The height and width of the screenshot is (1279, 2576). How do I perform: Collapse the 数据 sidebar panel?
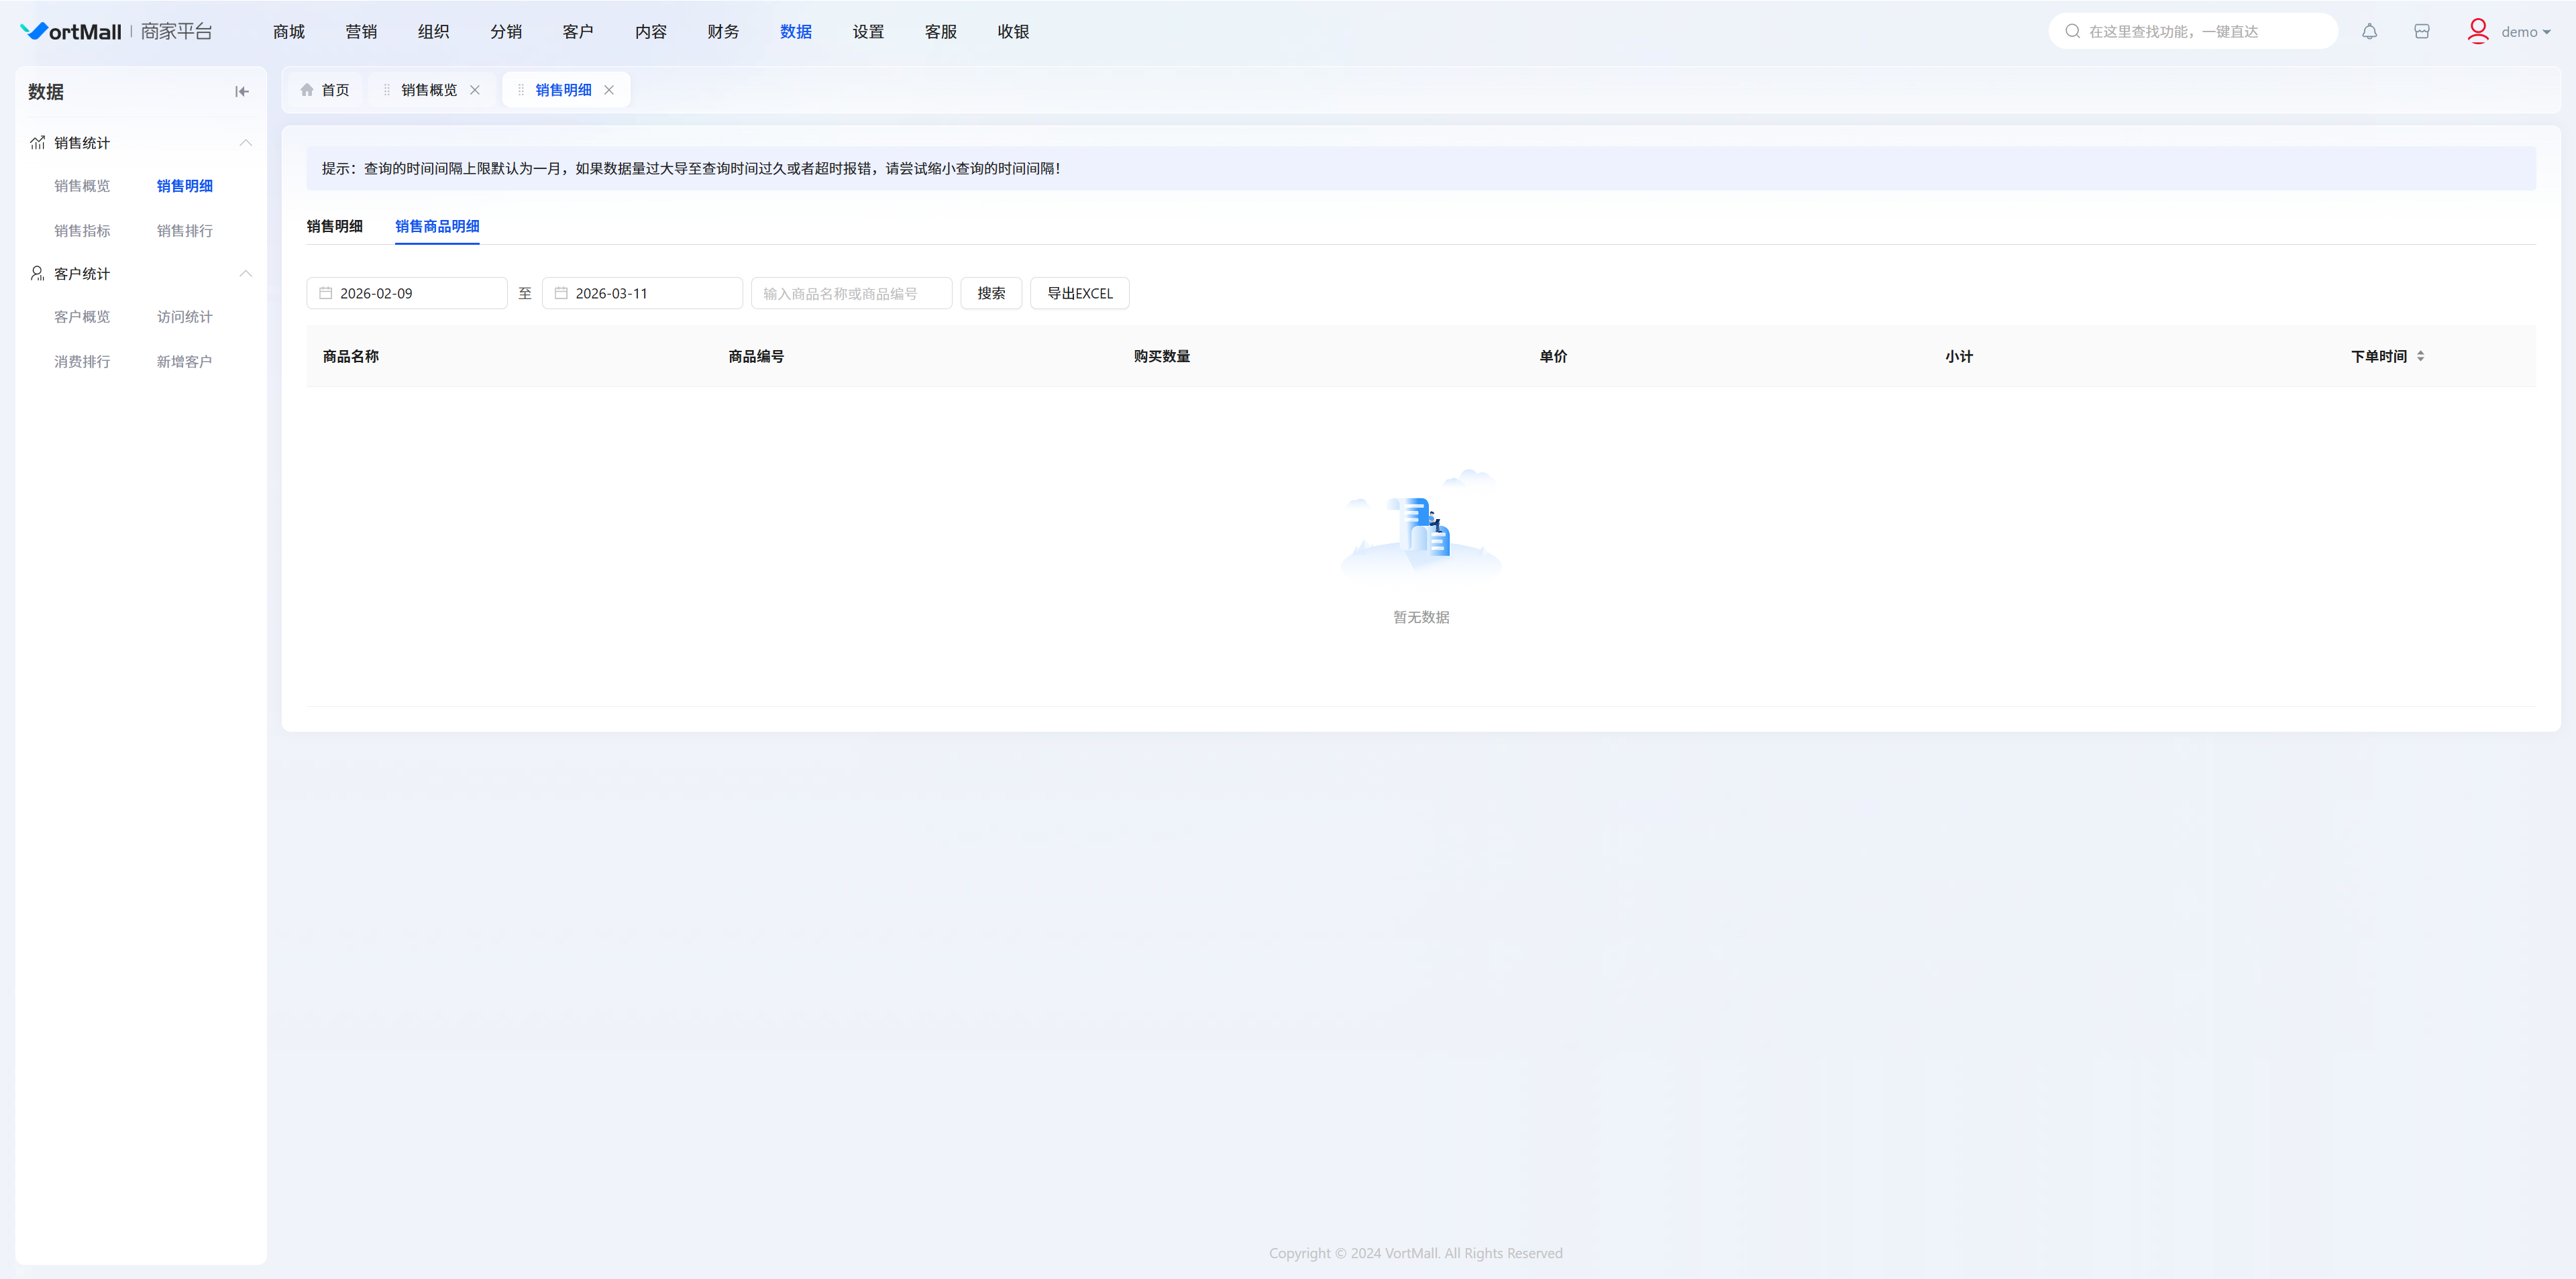[x=241, y=92]
